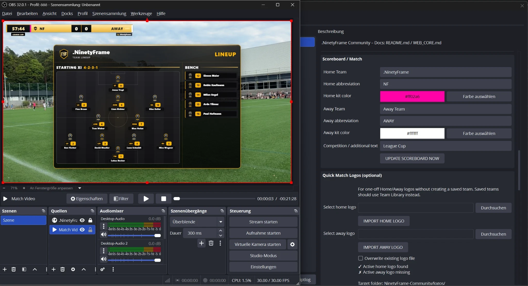Hide the .NinetyFrame source visibility eye
Image resolution: width=528 pixels, height=286 pixels.
click(x=82, y=220)
